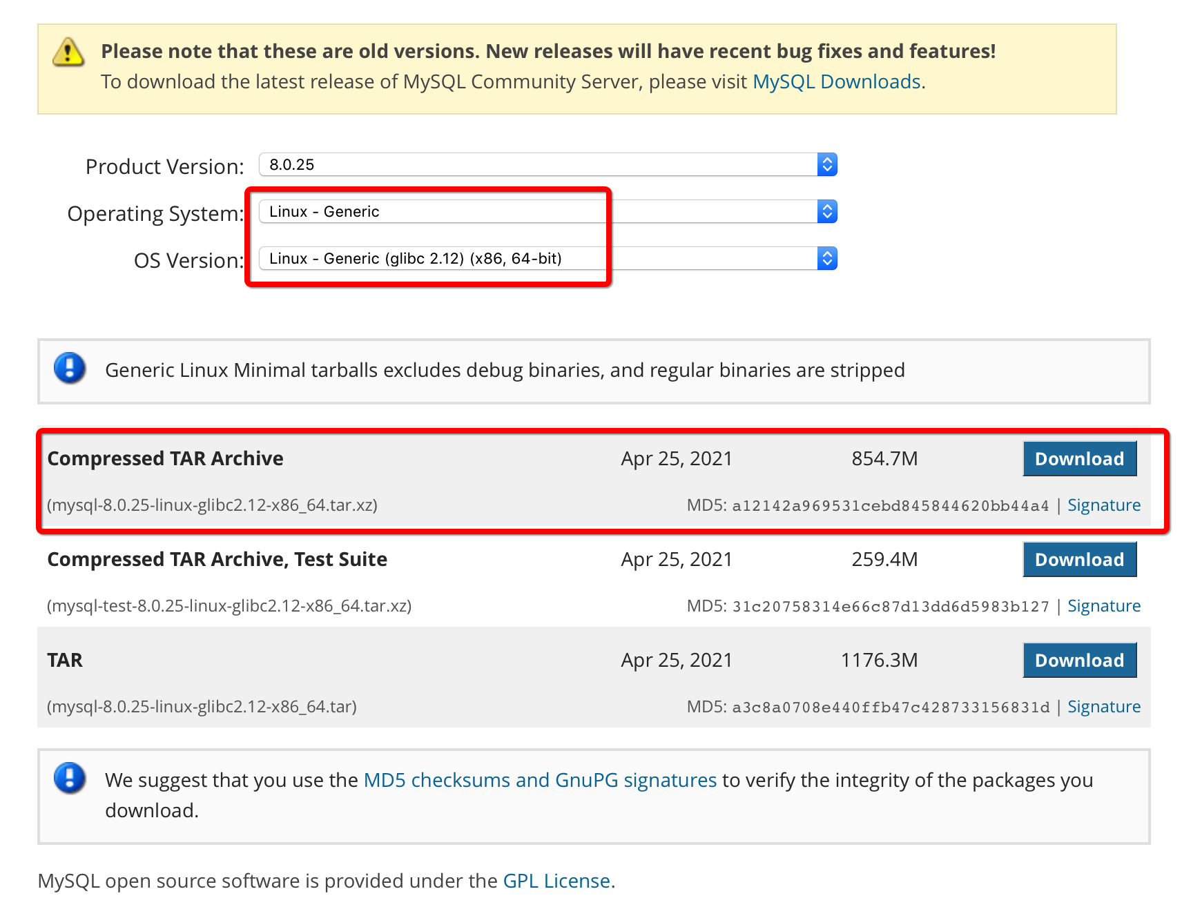Open the GPL License link
1182x907 pixels.
[x=556, y=881]
